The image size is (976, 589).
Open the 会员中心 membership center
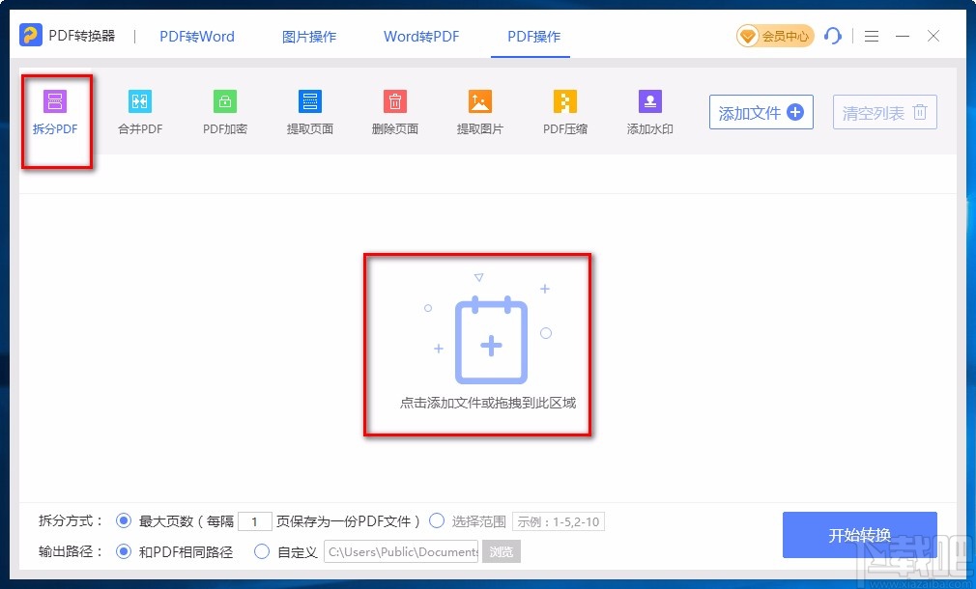click(774, 36)
